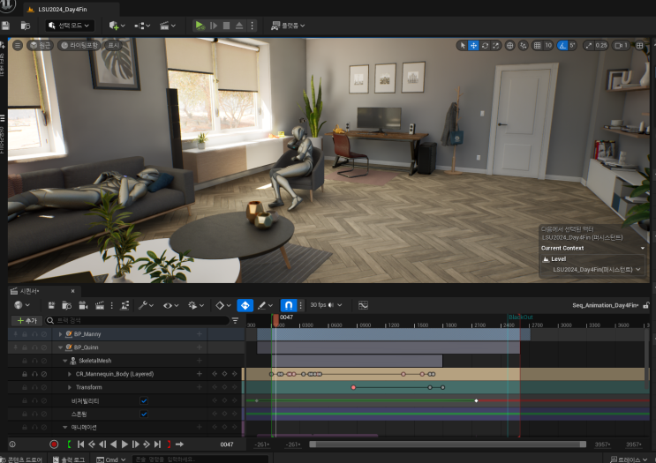Open the 플랫폼 menu

point(287,26)
